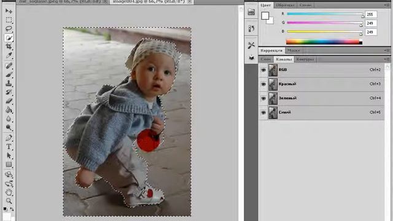Viewport: 393px width, 221px height.
Task: Select the Zoom tool
Action: [x=9, y=201]
